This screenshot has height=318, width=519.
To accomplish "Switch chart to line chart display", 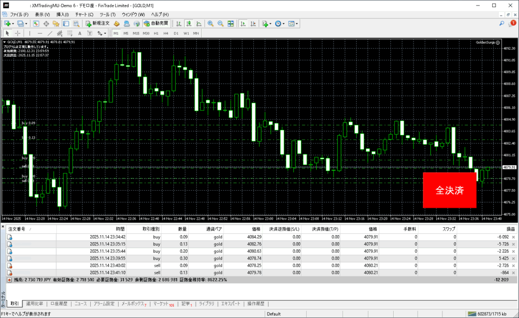I will pos(198,24).
